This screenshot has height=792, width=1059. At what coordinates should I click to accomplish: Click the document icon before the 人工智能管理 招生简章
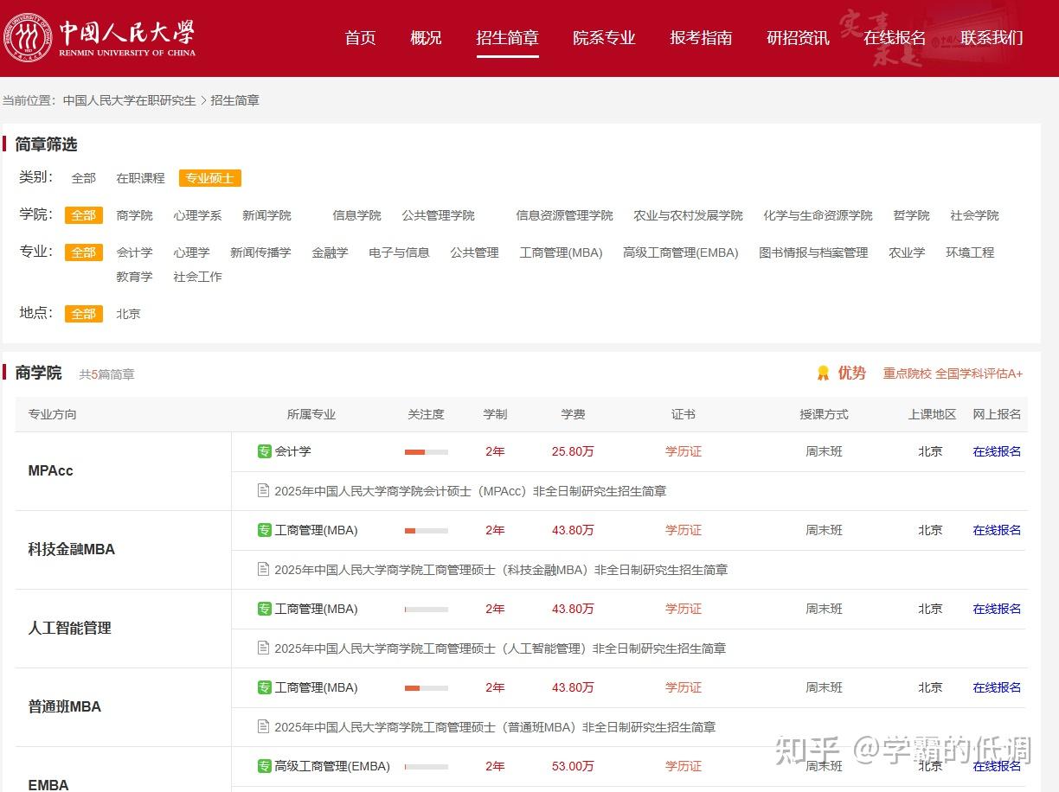(264, 648)
